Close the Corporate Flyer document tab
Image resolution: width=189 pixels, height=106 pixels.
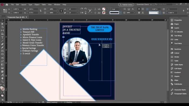pyautogui.click(x=26, y=17)
